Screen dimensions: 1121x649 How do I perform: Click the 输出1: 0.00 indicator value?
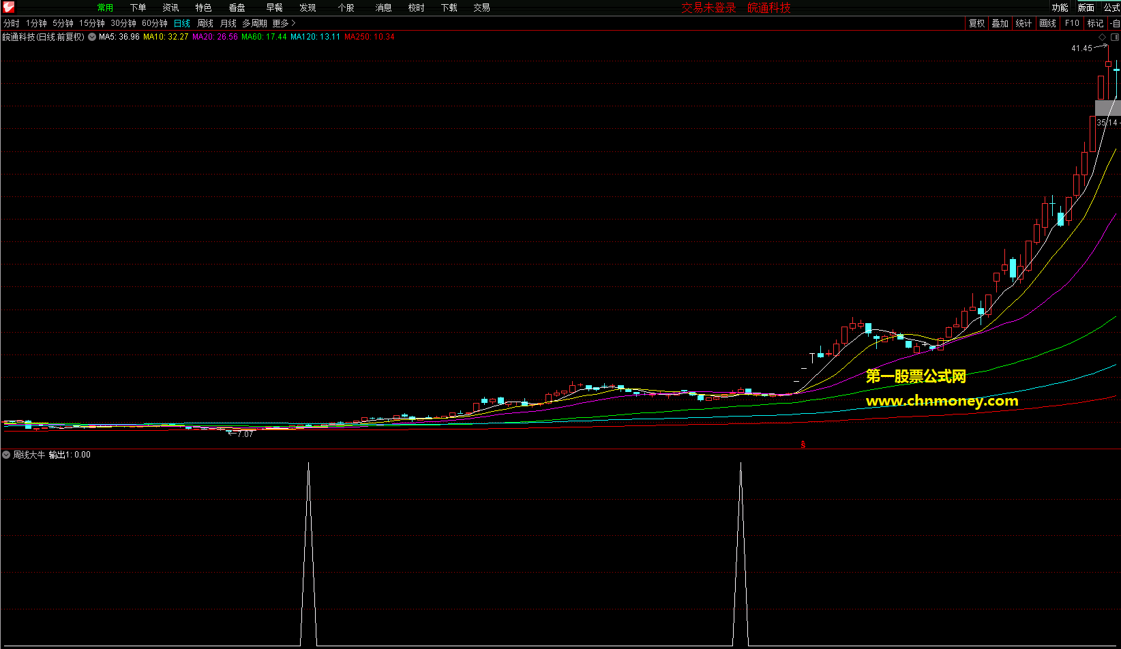[x=70, y=455]
